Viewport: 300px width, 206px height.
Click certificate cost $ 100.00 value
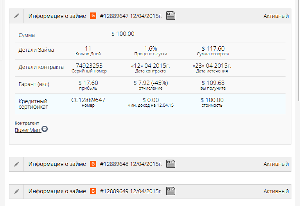click(212, 100)
